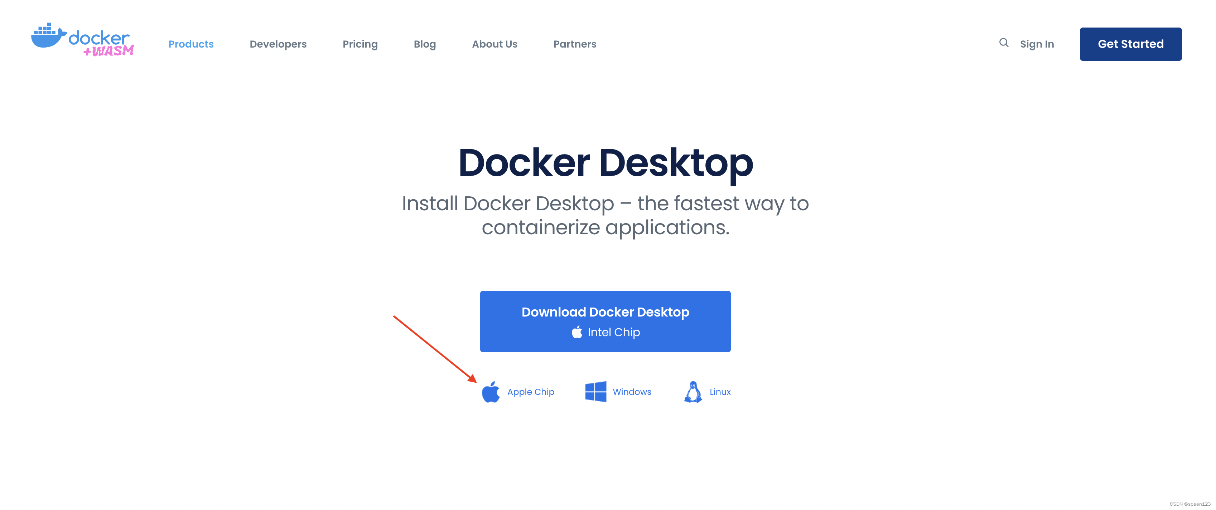Select the Partners tab
This screenshot has width=1216, height=510.
pos(575,43)
